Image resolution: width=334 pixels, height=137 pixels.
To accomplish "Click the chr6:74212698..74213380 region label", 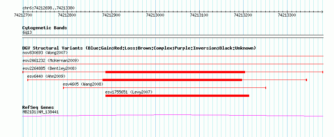I will (48, 8).
